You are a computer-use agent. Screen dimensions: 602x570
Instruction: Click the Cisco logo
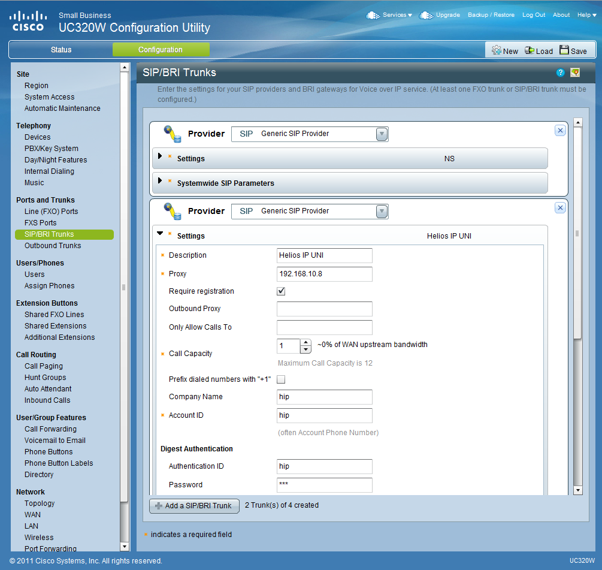[28, 22]
